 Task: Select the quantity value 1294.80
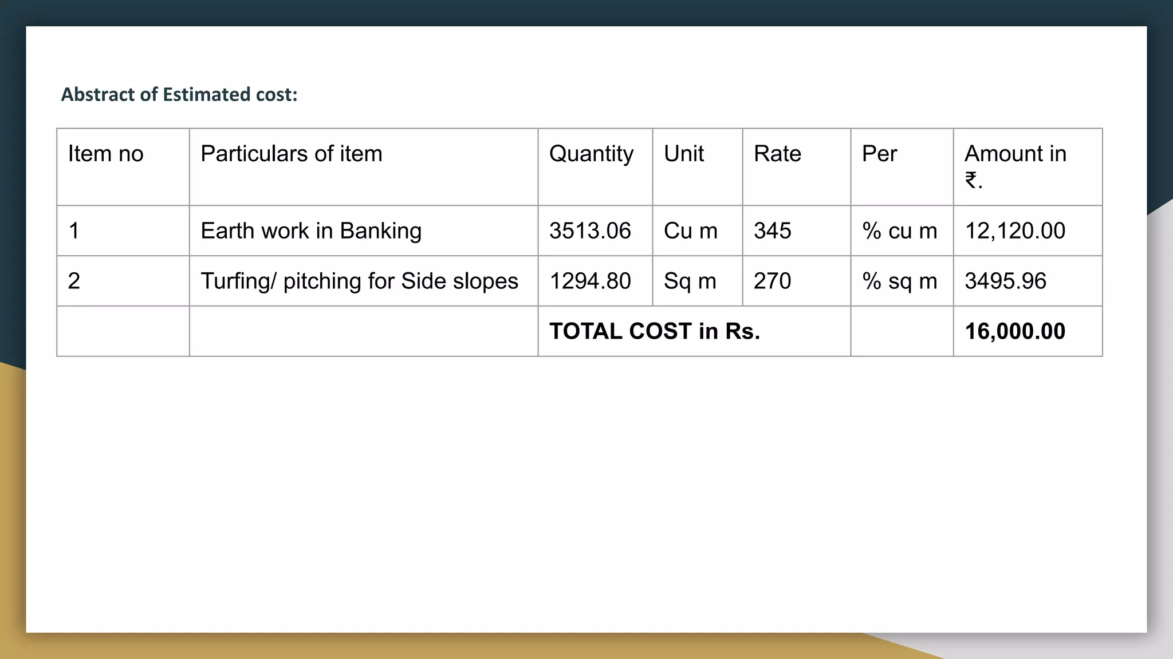tap(590, 281)
